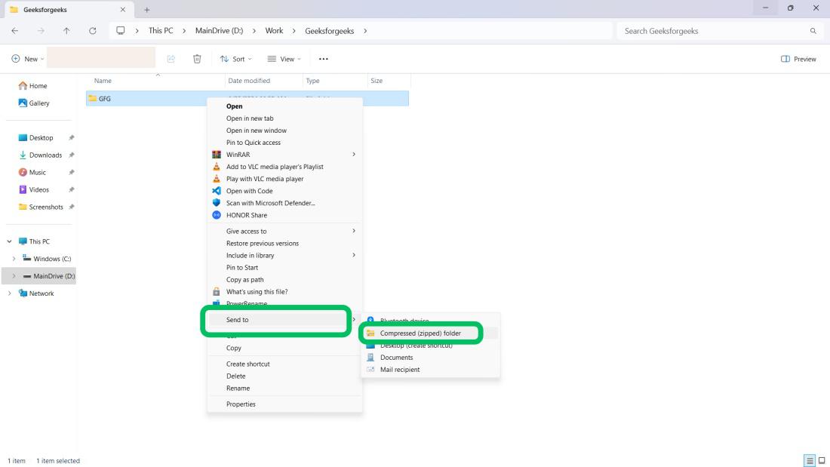Switch to large thumbnails view in status bar

click(822, 461)
